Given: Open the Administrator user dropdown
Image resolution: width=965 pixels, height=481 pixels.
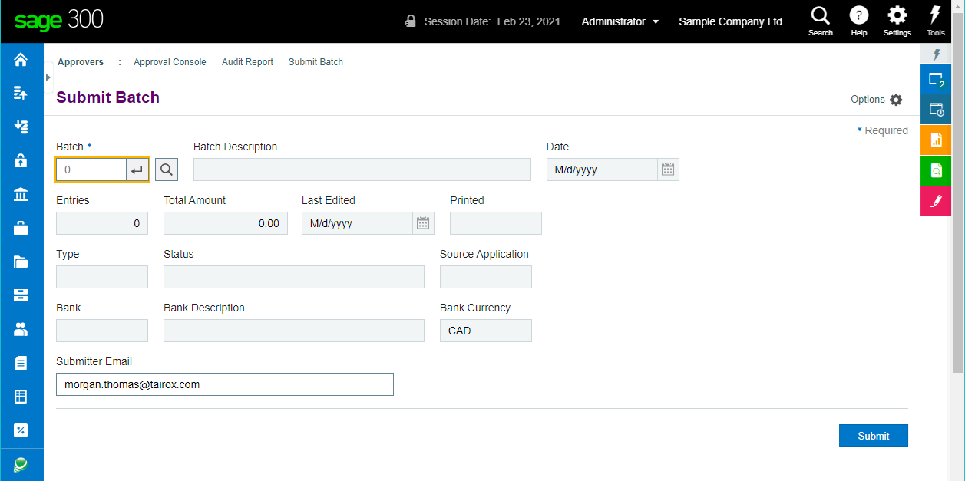Looking at the screenshot, I should (620, 21).
